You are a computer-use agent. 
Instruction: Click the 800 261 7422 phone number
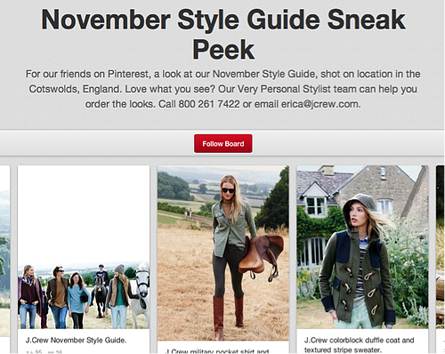[209, 104]
